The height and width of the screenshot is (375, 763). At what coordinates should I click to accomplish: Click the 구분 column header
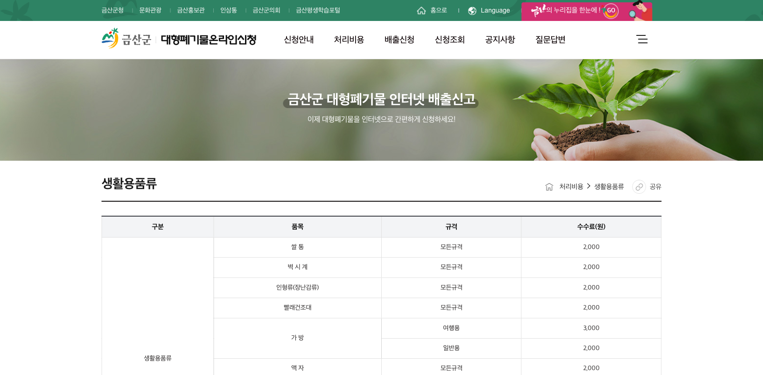[158, 227]
